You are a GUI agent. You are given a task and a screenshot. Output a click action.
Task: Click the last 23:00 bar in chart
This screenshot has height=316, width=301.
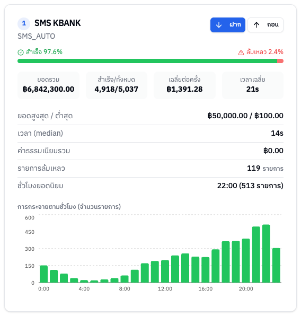click(276, 266)
